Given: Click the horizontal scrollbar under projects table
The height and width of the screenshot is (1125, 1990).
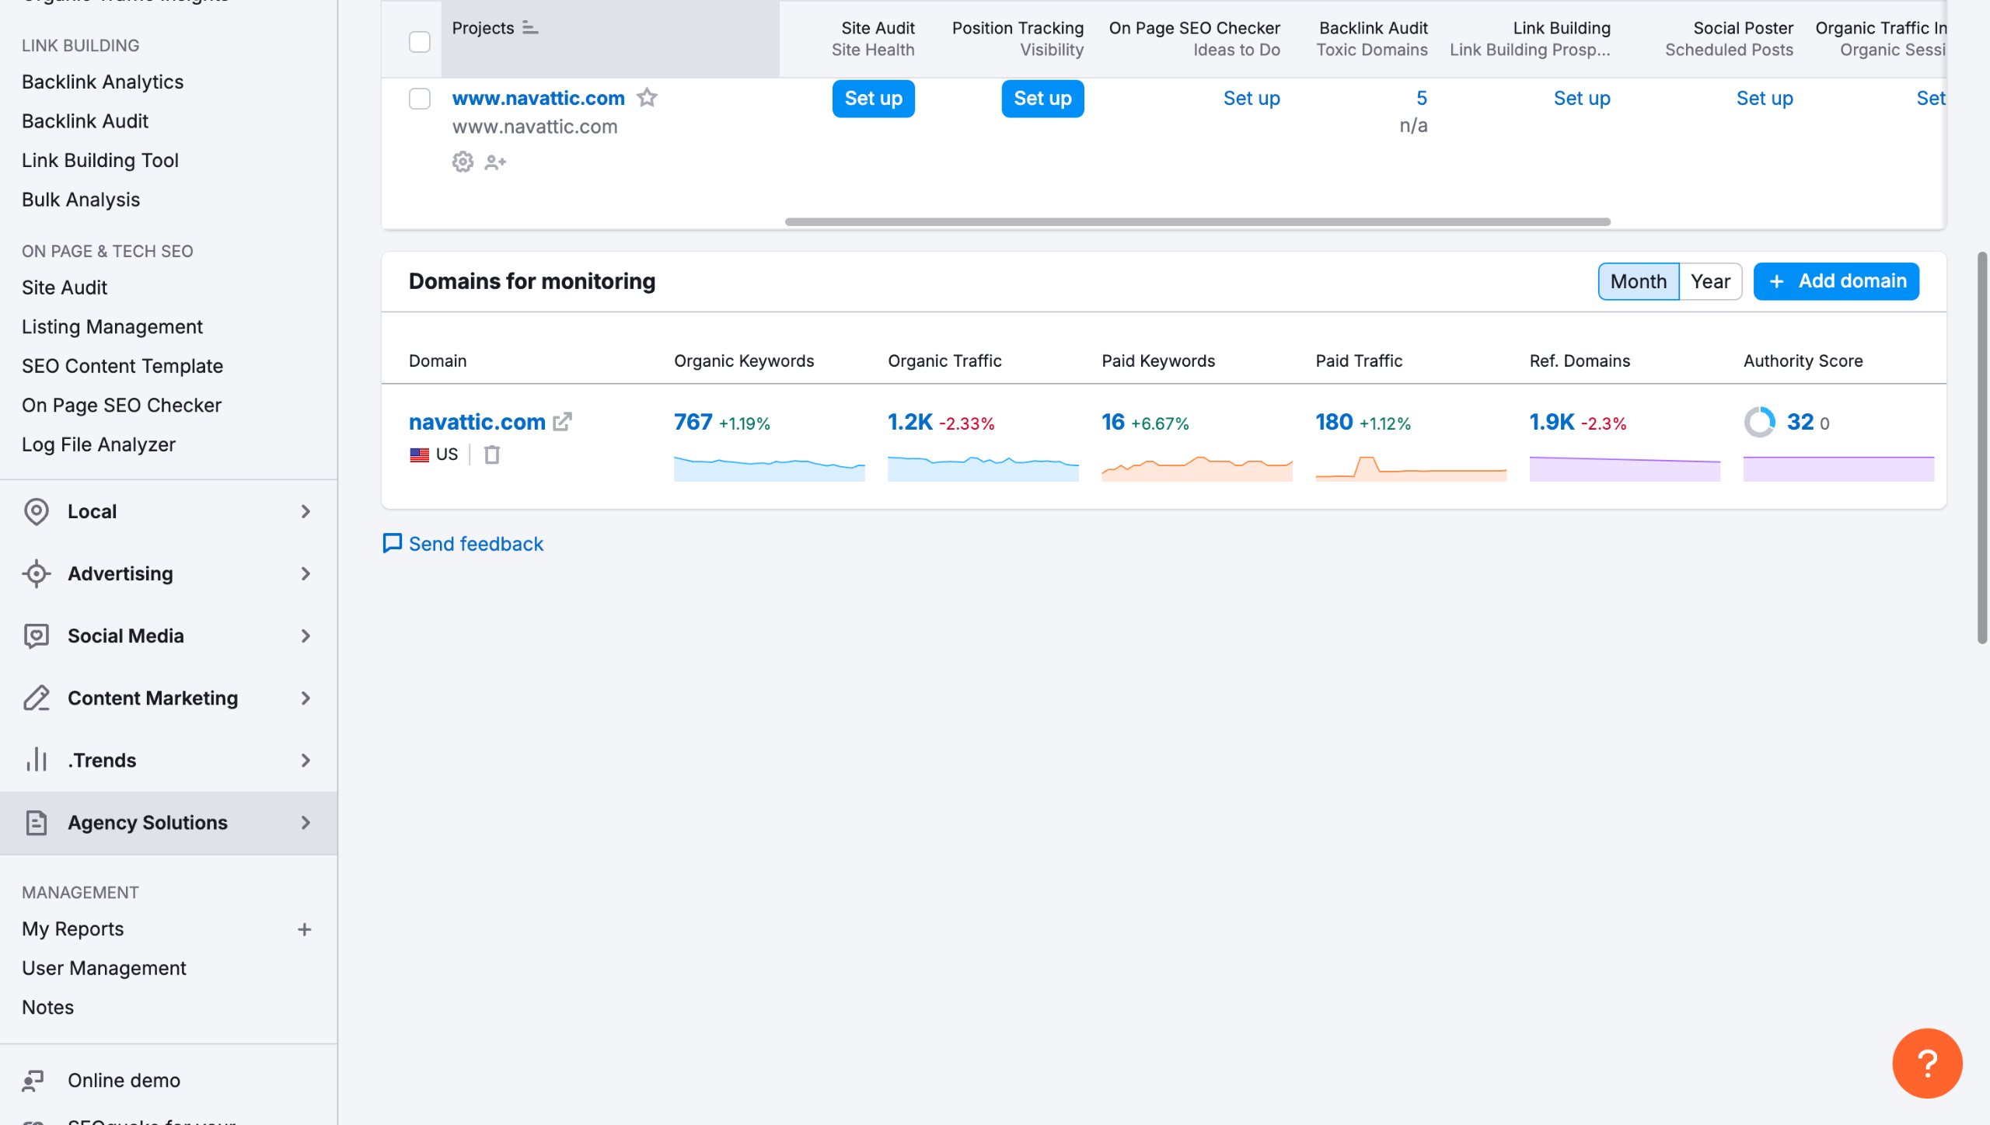Looking at the screenshot, I should (1197, 221).
